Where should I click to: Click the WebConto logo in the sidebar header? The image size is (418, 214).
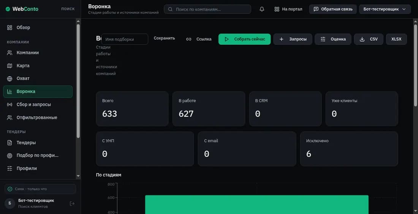(22, 9)
